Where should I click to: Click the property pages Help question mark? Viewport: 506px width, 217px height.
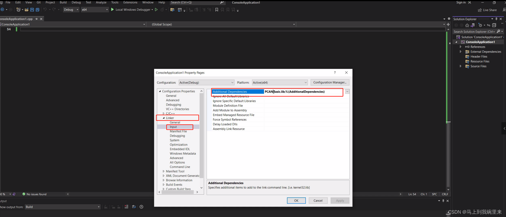[335, 73]
